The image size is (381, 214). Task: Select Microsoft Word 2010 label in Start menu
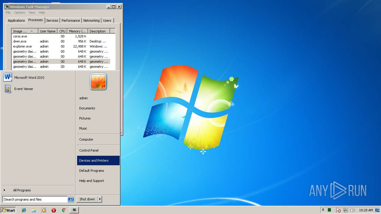29,78
